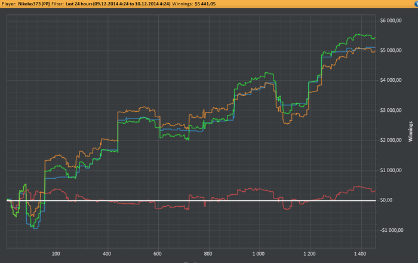Select the "Last 24 hours" filter date range text
The height and width of the screenshot is (263, 418).
tap(118, 4)
